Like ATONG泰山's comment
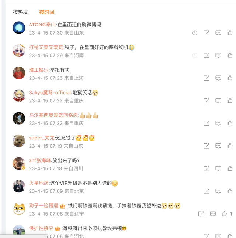This screenshot has height=238, width=236. [x=230, y=33]
